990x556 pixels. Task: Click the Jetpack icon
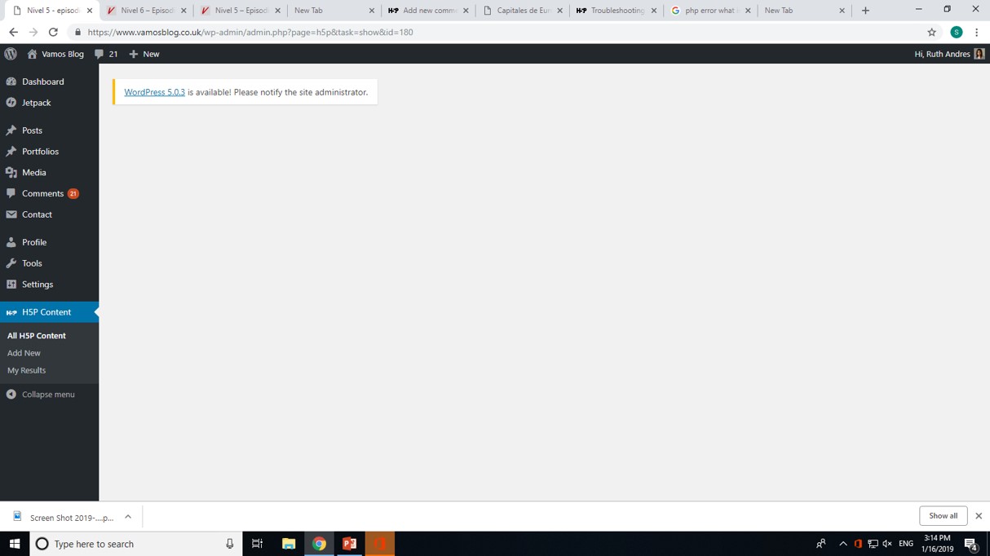11,103
